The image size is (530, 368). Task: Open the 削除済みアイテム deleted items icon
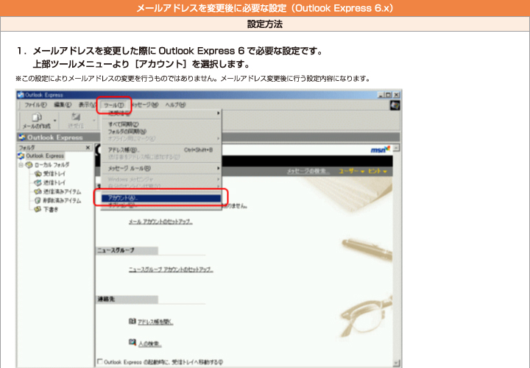click(x=38, y=200)
